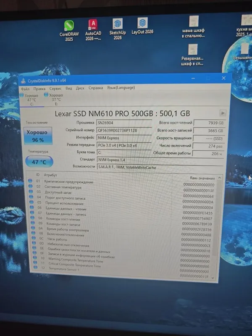Click the CrystalDiskInfo title bar icon
The height and width of the screenshot is (336, 252).
click(23, 81)
